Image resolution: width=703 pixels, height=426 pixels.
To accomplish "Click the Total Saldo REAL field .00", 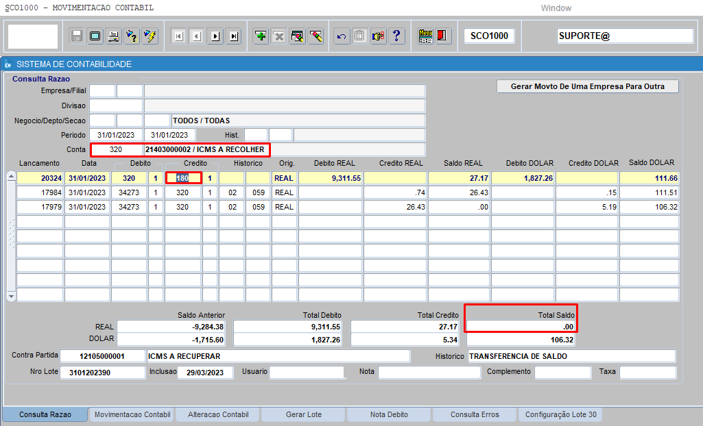I will coord(521,327).
